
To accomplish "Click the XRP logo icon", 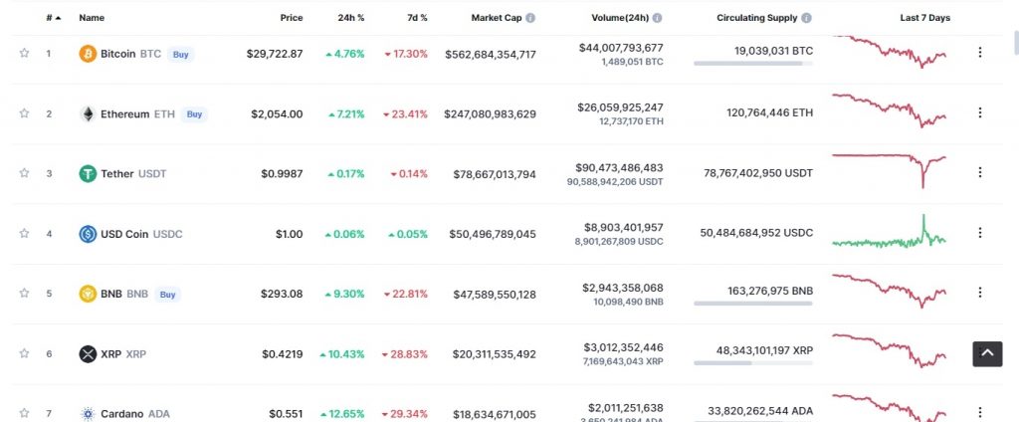I will (x=88, y=353).
